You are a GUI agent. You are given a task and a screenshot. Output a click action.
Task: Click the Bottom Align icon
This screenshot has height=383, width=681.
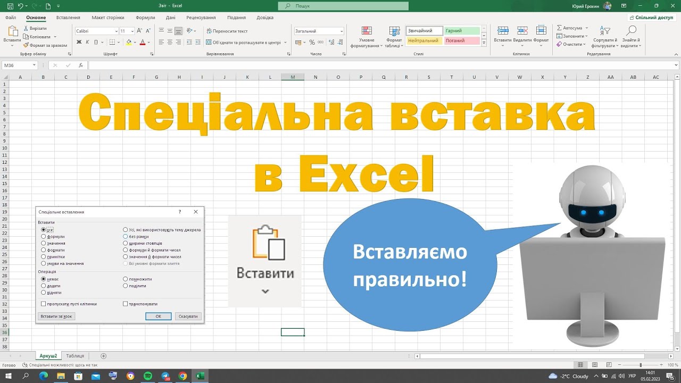pos(179,31)
